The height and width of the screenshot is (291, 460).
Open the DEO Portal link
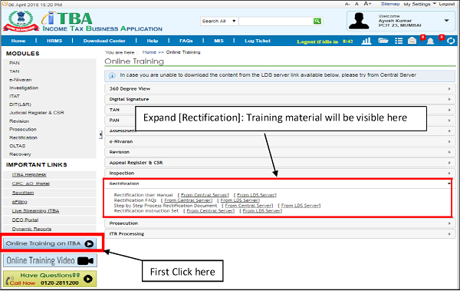tap(25, 220)
